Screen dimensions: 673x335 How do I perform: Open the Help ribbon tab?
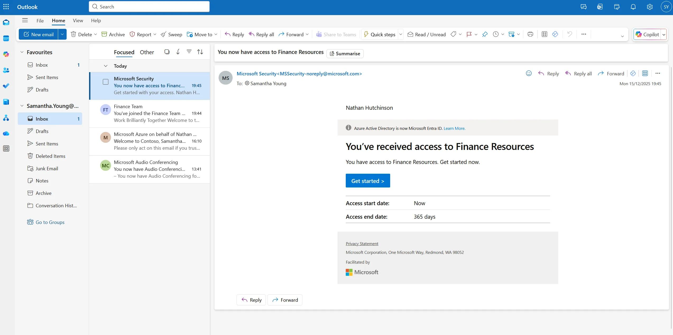tap(96, 21)
